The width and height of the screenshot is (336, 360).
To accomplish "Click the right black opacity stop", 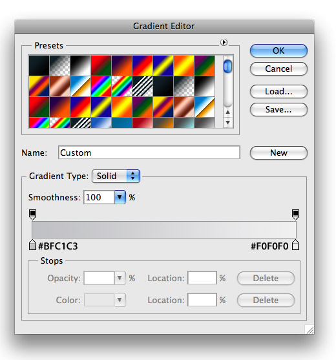I will pos(295,215).
